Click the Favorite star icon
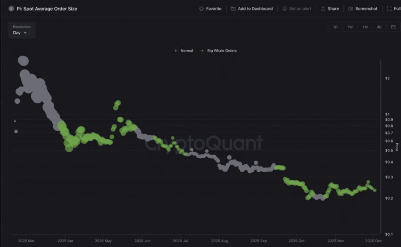This screenshot has height=247, width=401. [201, 9]
